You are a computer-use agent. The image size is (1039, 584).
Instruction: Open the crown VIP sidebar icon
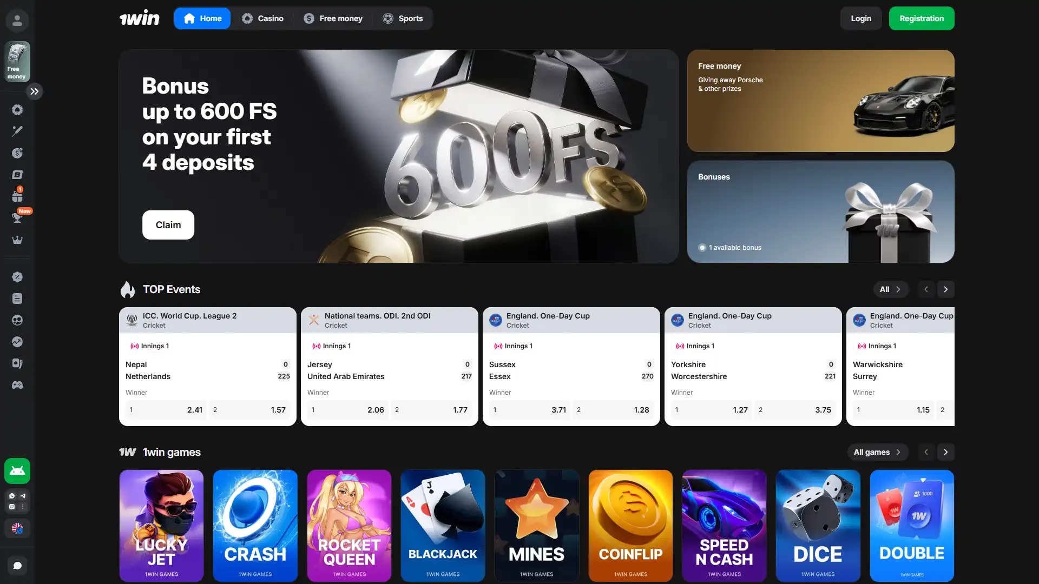coord(17,240)
